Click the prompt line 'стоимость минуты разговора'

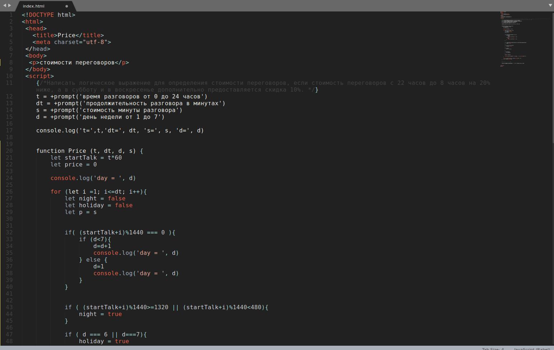click(109, 110)
